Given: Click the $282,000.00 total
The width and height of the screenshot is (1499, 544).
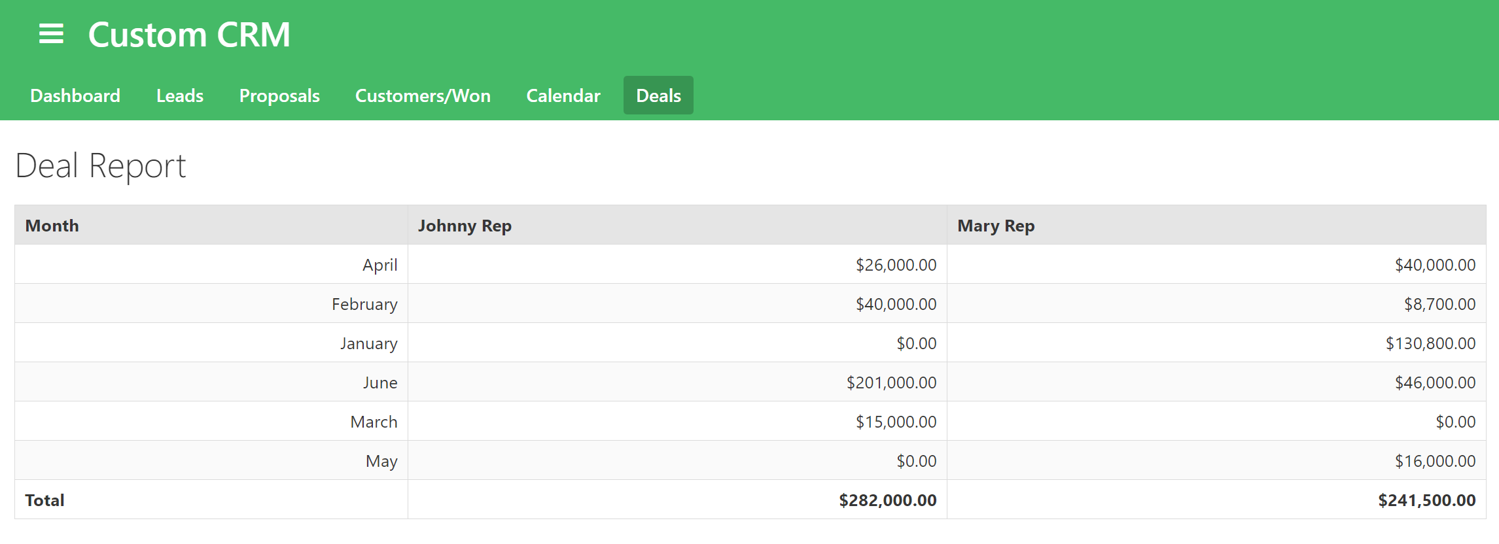Looking at the screenshot, I should tap(888, 500).
